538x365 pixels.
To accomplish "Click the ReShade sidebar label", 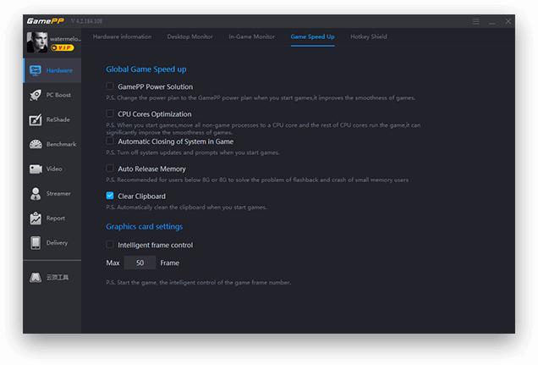I will (x=58, y=120).
